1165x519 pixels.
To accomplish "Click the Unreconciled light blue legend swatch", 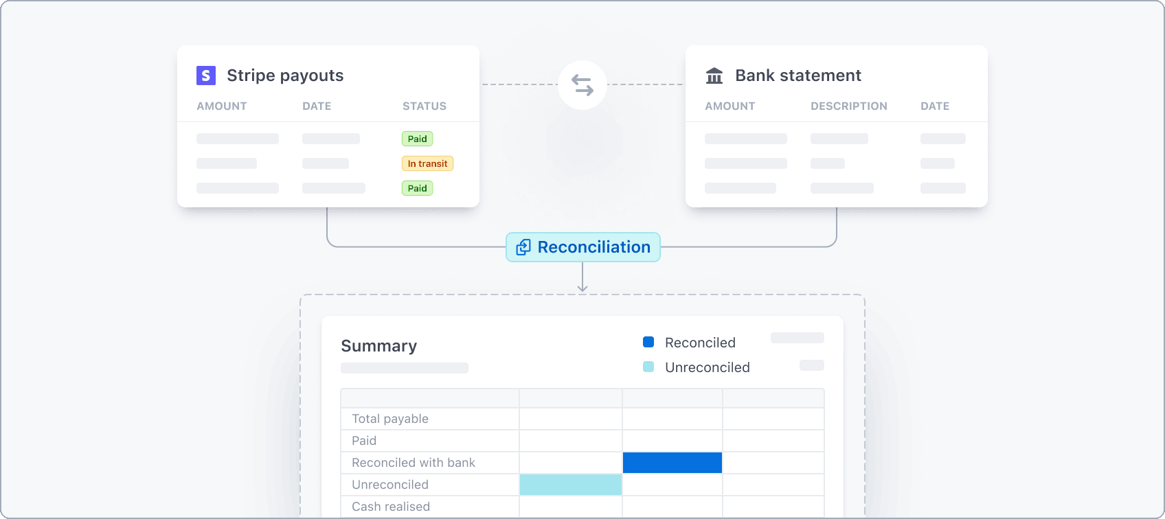I will 648,367.
